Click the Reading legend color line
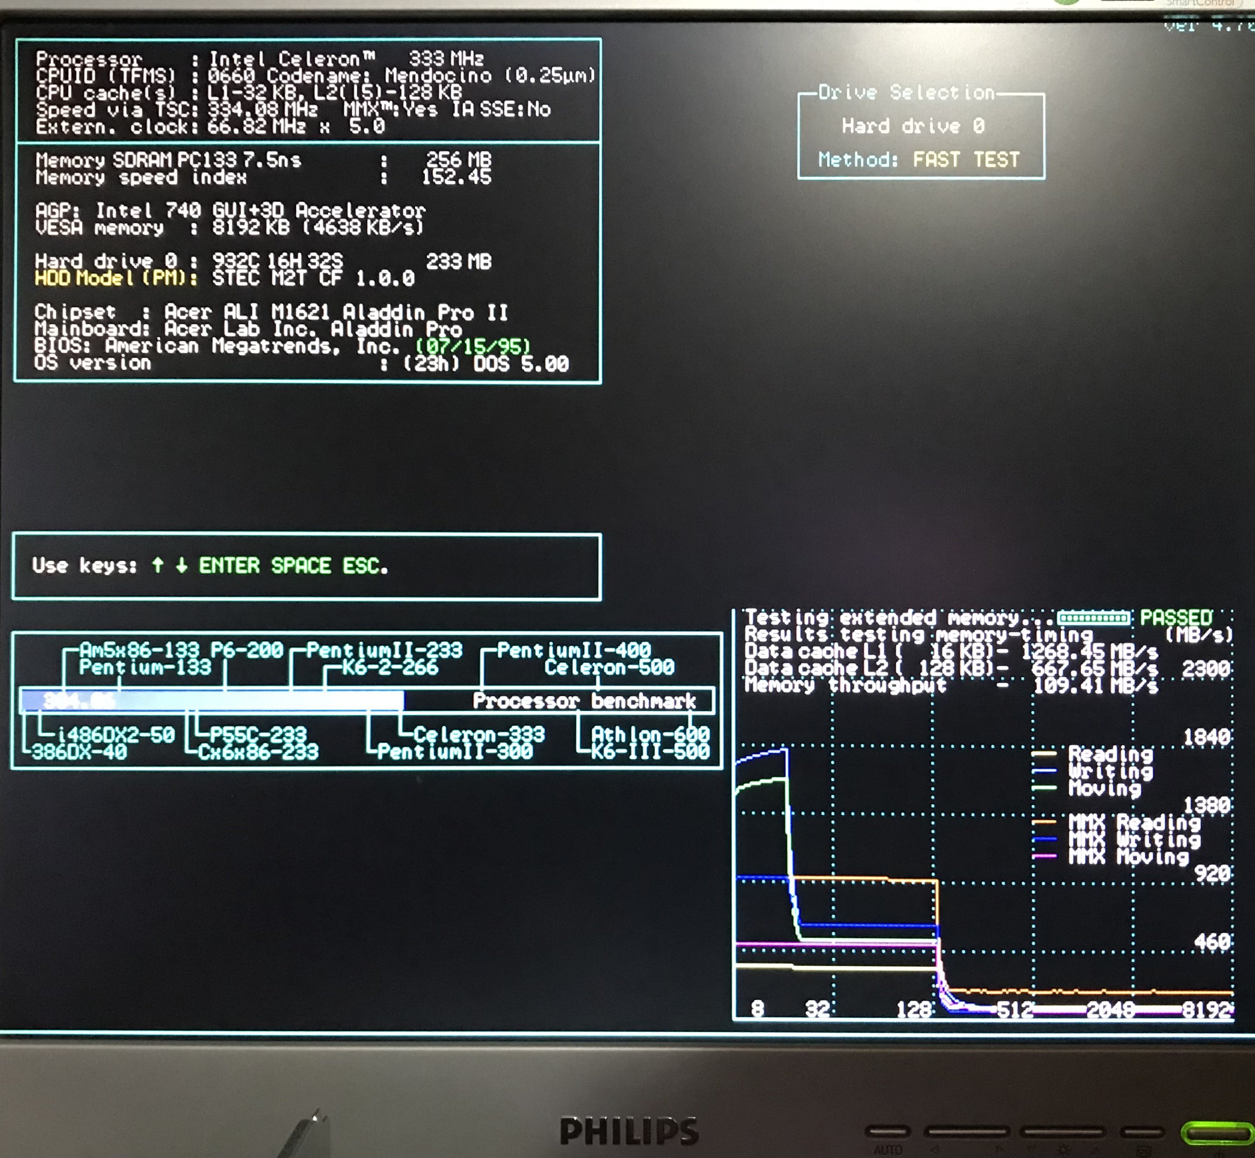Screen dimensions: 1255x1158 [1044, 754]
